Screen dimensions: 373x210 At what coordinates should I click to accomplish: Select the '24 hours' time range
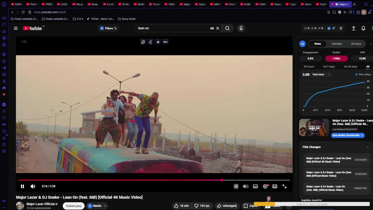[309, 66]
